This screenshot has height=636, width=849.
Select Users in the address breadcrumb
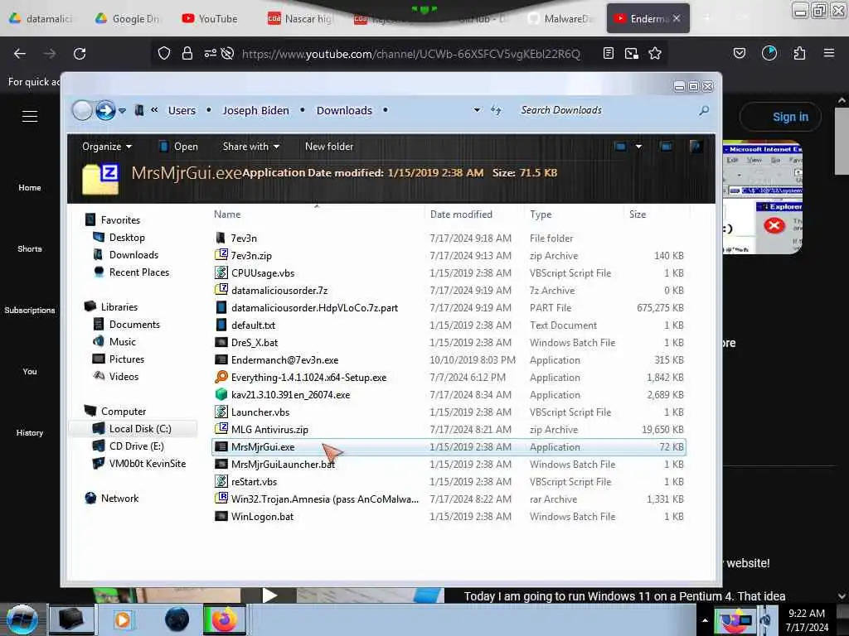pyautogui.click(x=182, y=110)
